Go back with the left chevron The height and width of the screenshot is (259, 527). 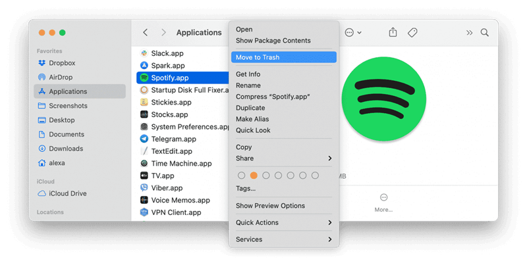145,33
